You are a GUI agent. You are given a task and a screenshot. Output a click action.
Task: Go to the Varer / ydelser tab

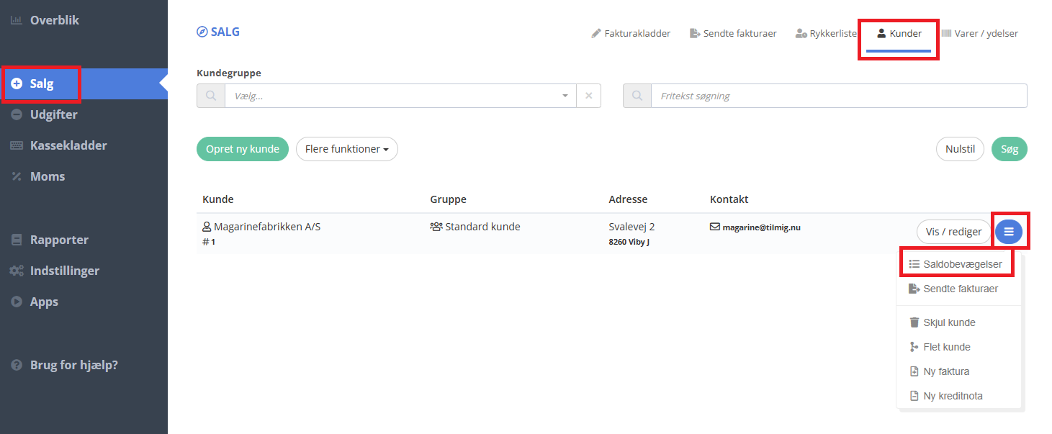pos(979,33)
